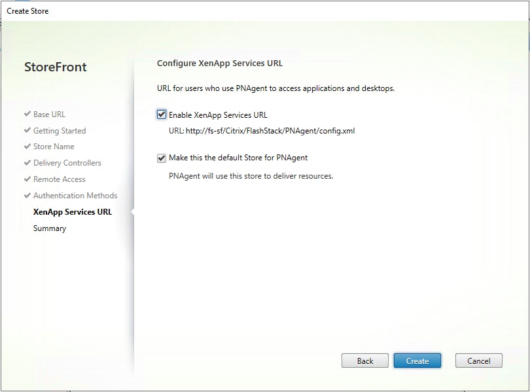Click the checkmark beside Remote Access
Screen dimensions: 530x392
(x=27, y=179)
